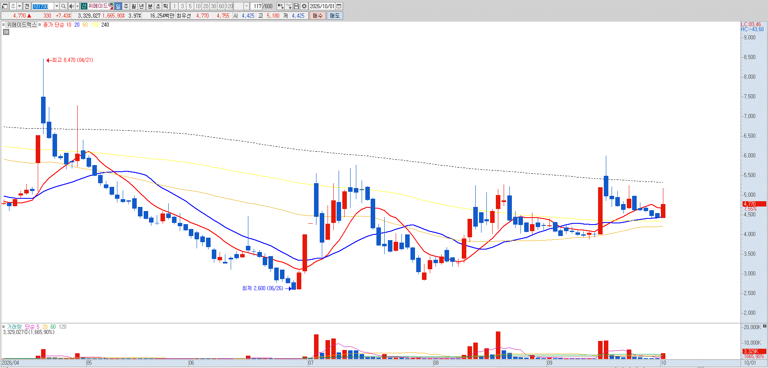Open the 주 market type dropdown arrow
This screenshot has width=768, height=368.
click(x=19, y=6)
